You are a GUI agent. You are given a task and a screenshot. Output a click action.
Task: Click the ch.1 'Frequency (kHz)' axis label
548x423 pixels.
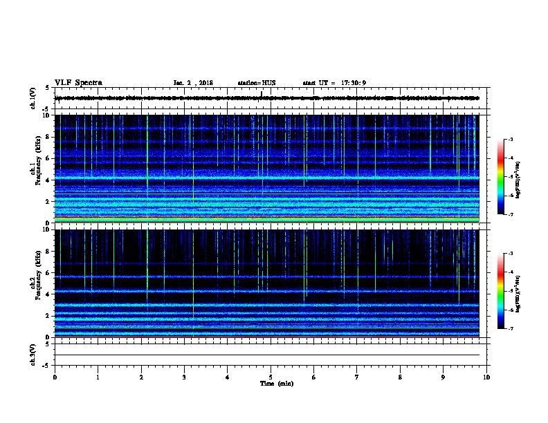pos(38,161)
